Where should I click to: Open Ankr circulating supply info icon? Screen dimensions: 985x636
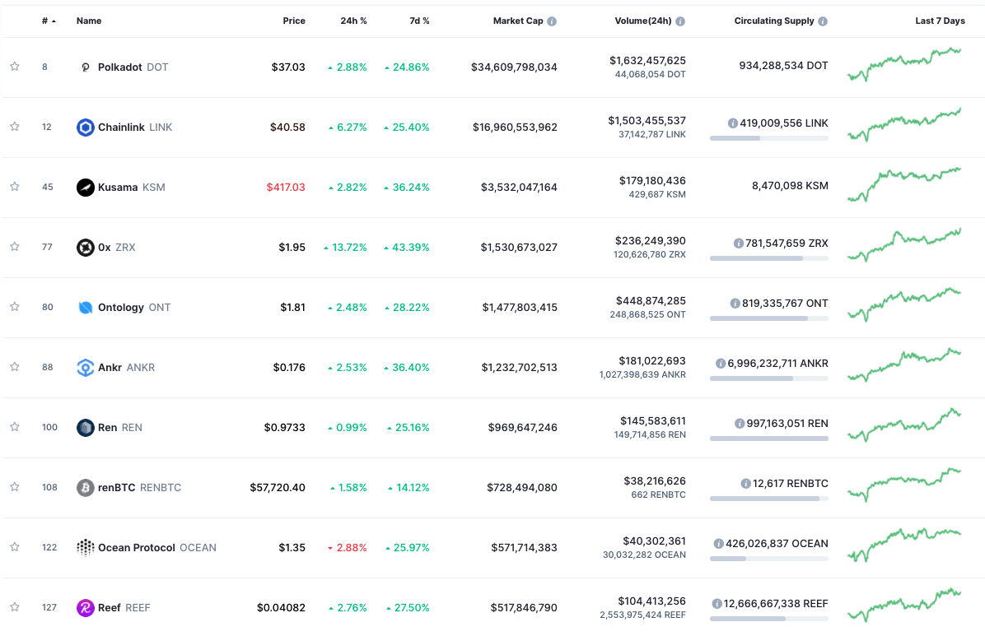(x=721, y=364)
